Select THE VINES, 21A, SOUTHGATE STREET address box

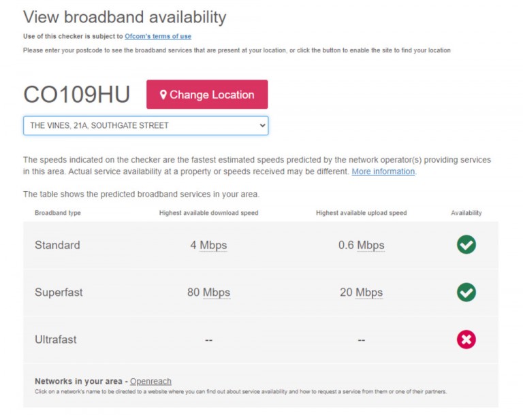coord(146,126)
